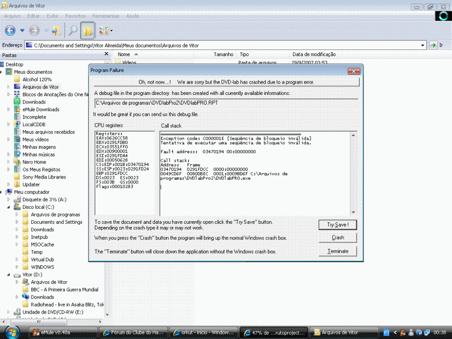Viewport: 452px width, 339px height.
Task: Click the debug file path field
Action: pyautogui.click(x=225, y=104)
